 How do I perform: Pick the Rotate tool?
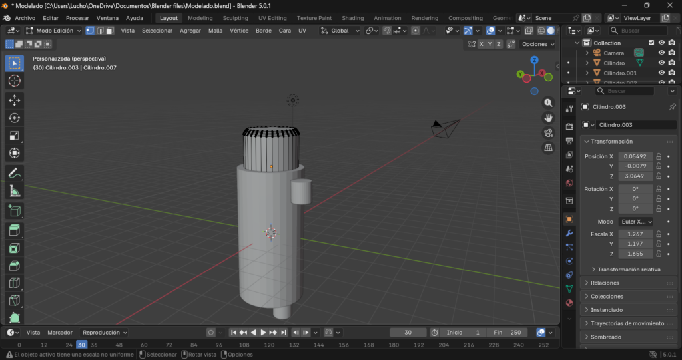point(14,118)
